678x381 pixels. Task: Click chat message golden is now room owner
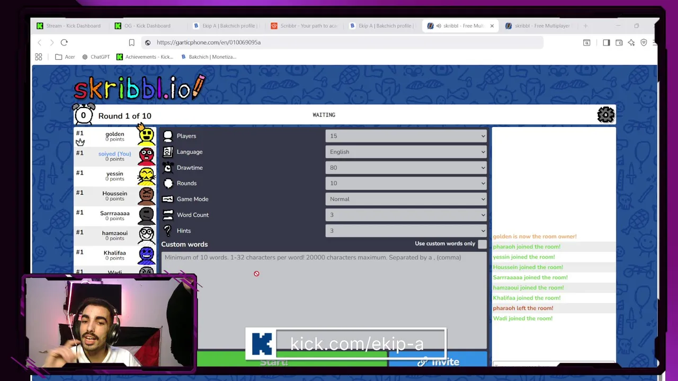pyautogui.click(x=534, y=237)
